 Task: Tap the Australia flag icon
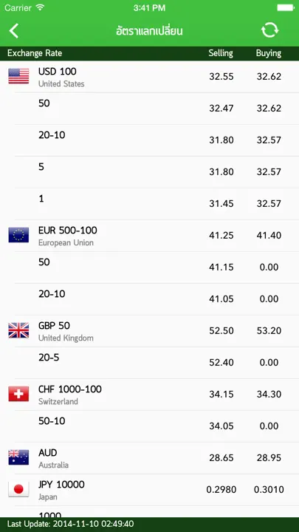click(x=18, y=457)
